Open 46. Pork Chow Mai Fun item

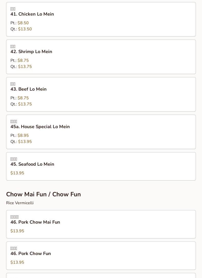[101, 224]
